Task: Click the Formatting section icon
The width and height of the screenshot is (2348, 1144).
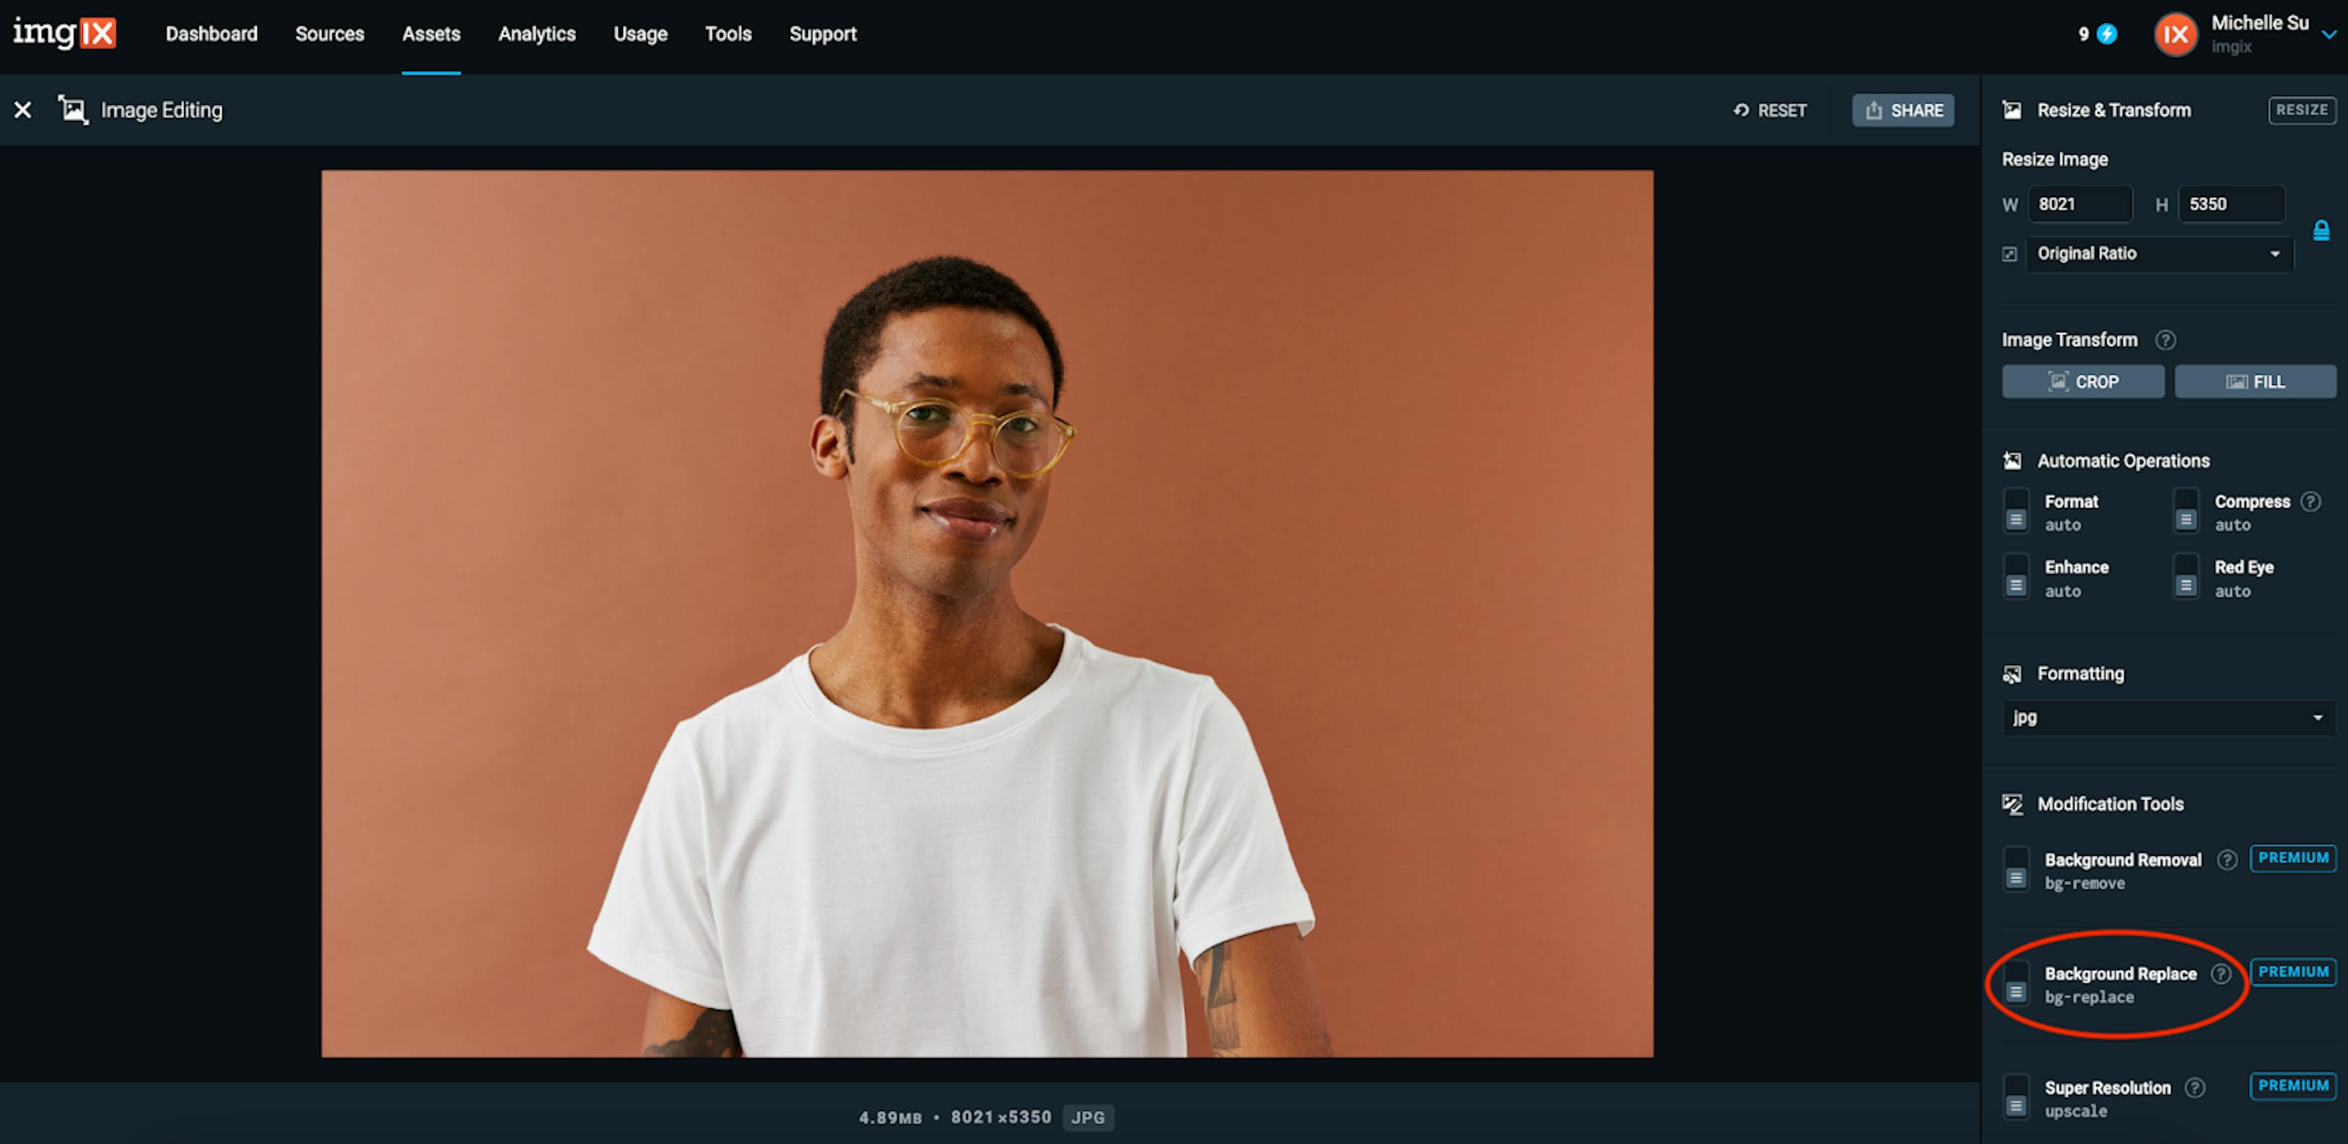Action: tap(2012, 674)
